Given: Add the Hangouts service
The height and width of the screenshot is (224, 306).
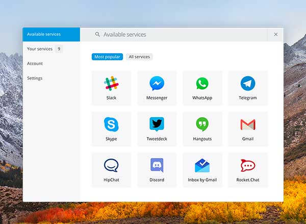Looking at the screenshot, I should (202, 129).
